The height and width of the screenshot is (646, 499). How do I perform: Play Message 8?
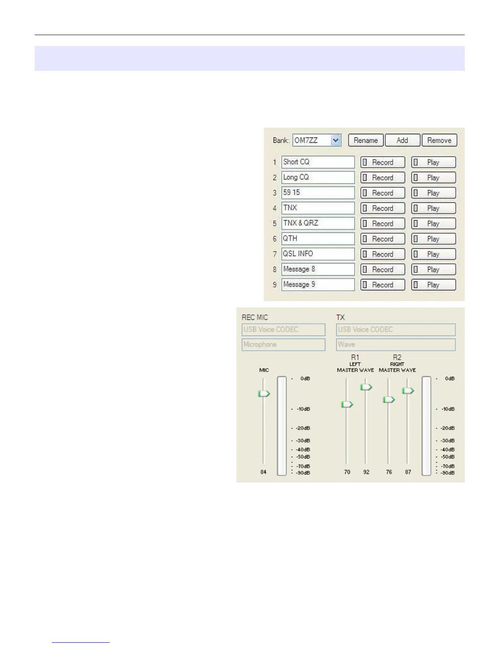click(433, 270)
